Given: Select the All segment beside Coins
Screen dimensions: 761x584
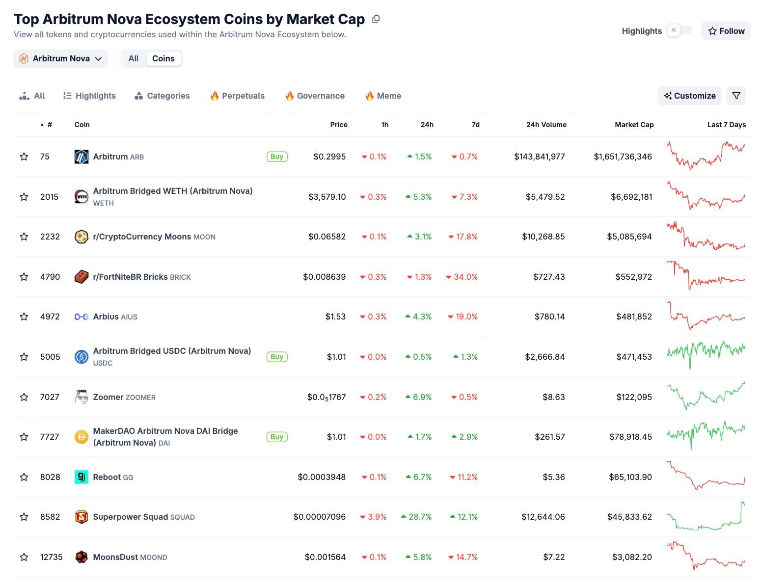Looking at the screenshot, I should coord(134,58).
